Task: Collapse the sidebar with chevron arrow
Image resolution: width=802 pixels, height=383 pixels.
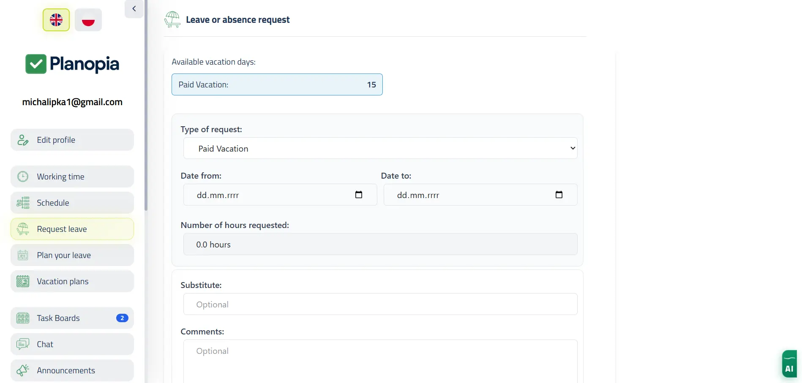Action: [x=134, y=9]
